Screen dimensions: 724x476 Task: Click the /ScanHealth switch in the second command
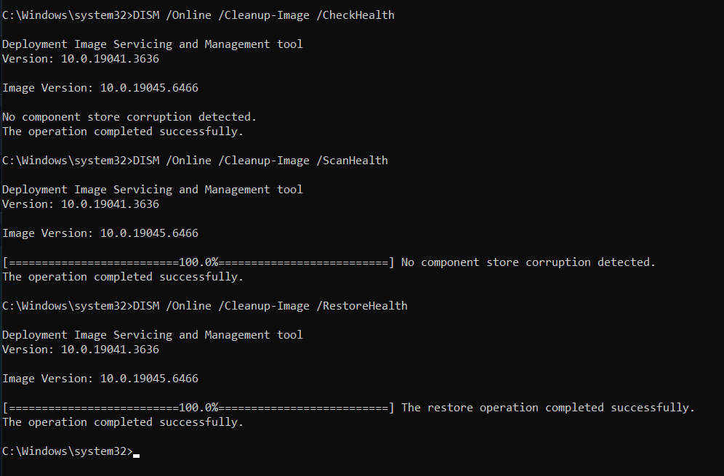click(352, 161)
